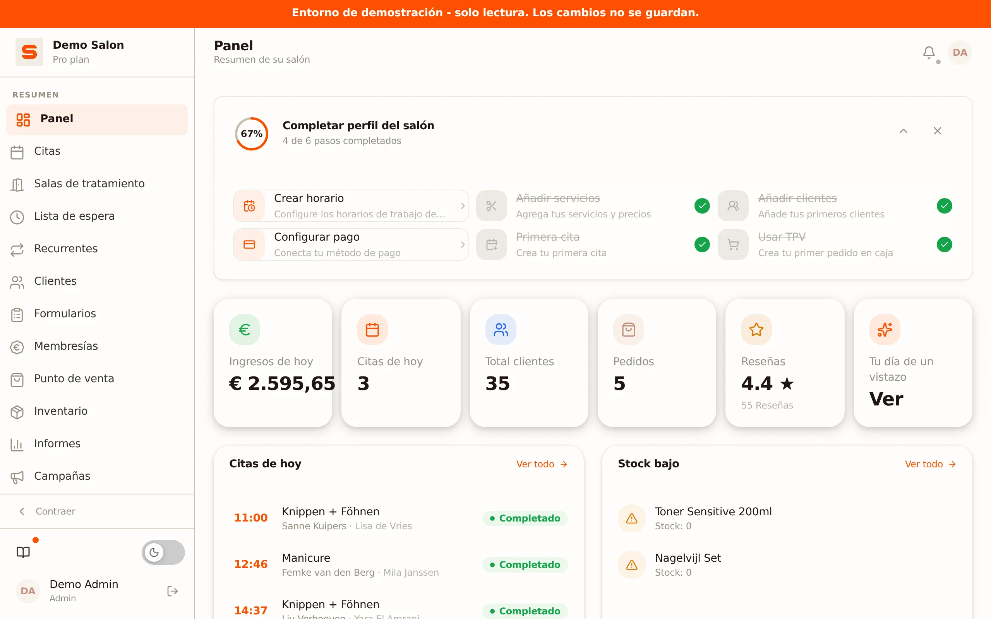The image size is (991, 619).
Task: Collapse the Completar perfil del salón card
Action: [x=904, y=131]
